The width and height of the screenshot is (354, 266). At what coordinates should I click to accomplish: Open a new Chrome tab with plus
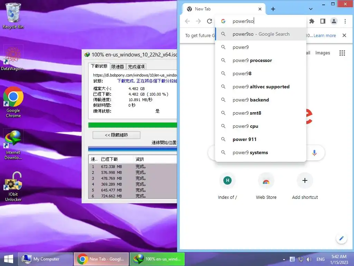[273, 9]
